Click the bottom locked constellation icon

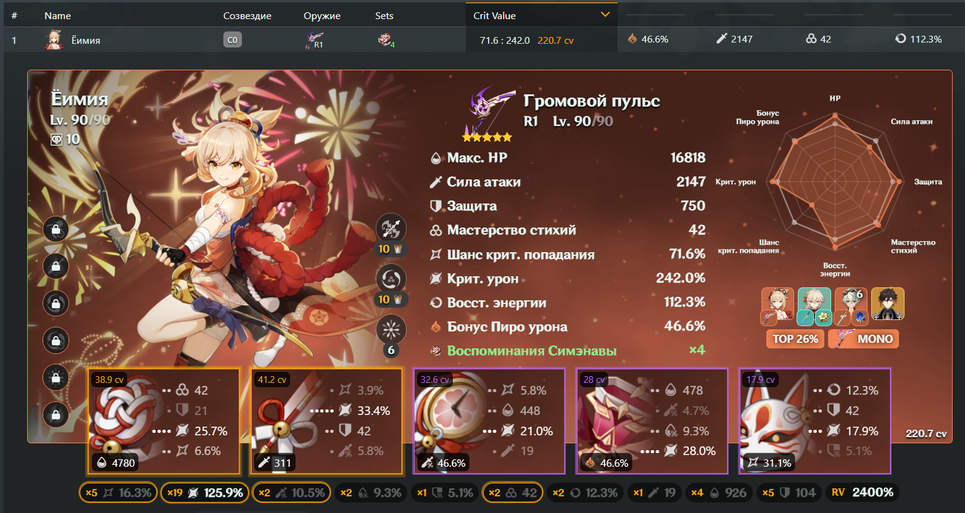coord(56,414)
